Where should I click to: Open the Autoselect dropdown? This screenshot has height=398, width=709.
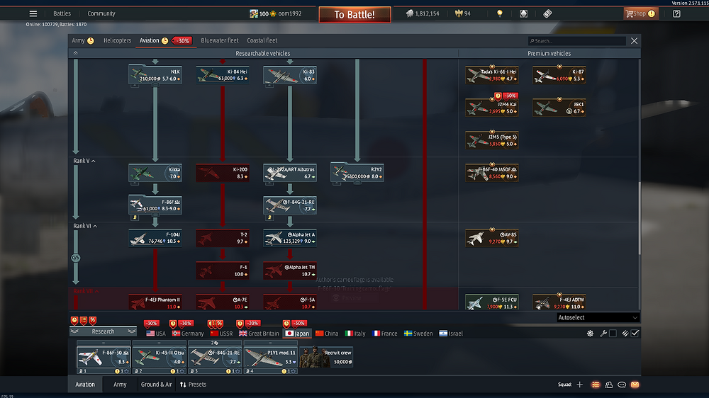click(598, 317)
